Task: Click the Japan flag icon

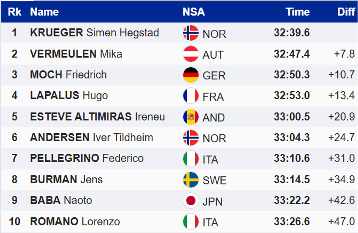Action: (191, 201)
